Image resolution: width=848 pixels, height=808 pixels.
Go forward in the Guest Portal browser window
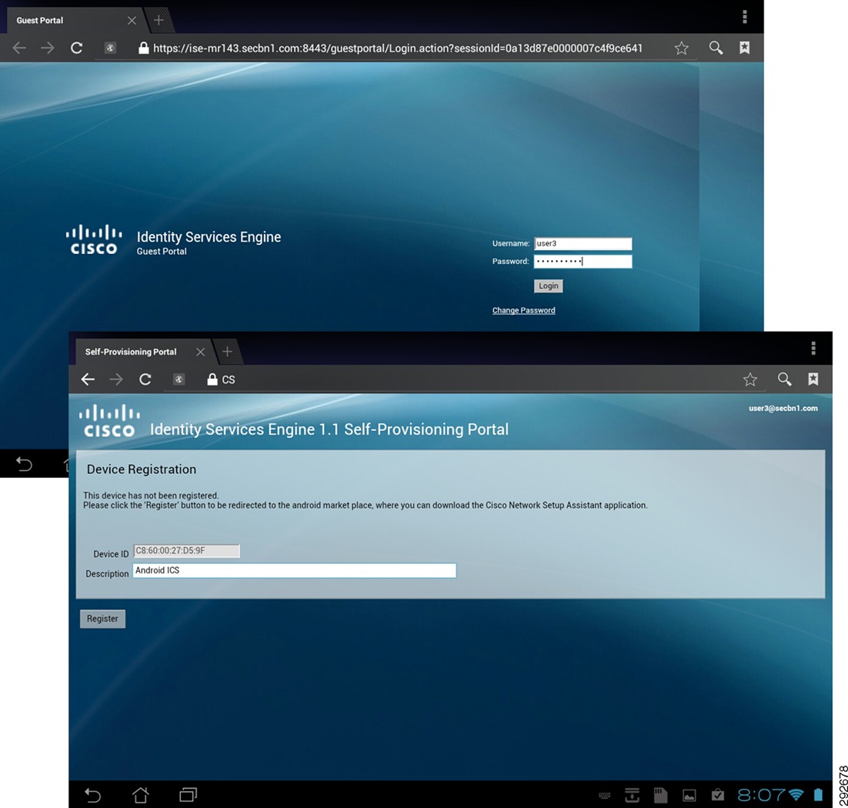[48, 48]
